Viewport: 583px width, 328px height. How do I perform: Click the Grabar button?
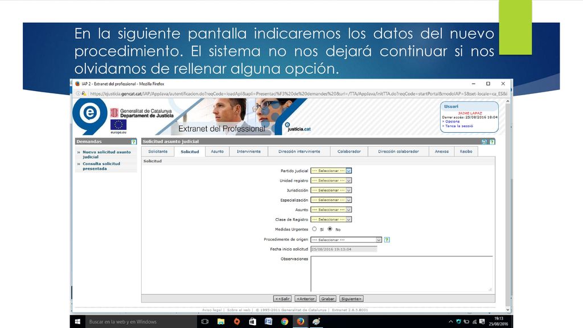coord(327,298)
